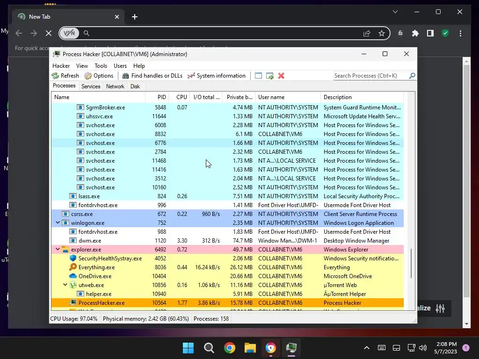Screen dimensions: 479x359
Task: Sort by the User name column header
Action: (288, 97)
